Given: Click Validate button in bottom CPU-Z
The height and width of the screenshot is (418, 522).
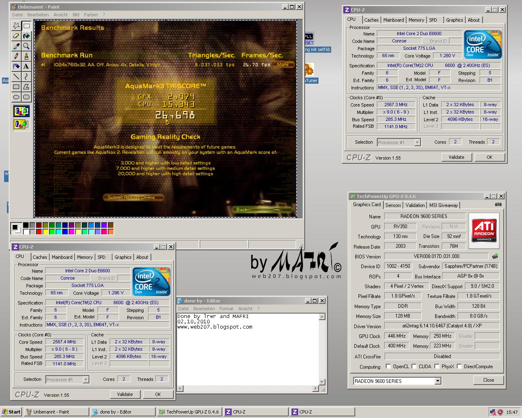Looking at the screenshot, I should click(125, 394).
